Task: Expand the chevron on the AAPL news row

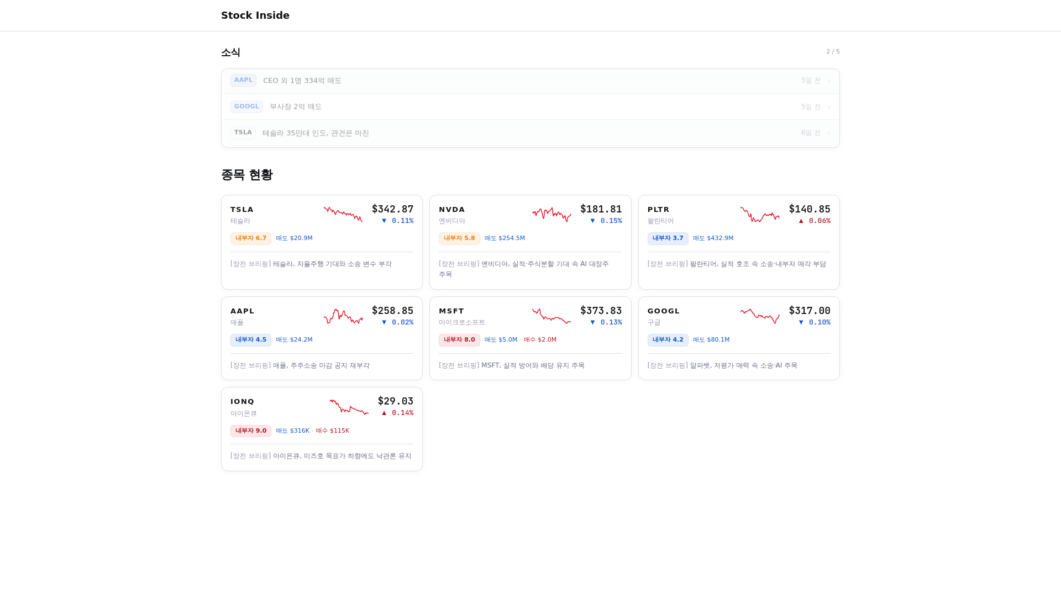Action: pos(829,81)
